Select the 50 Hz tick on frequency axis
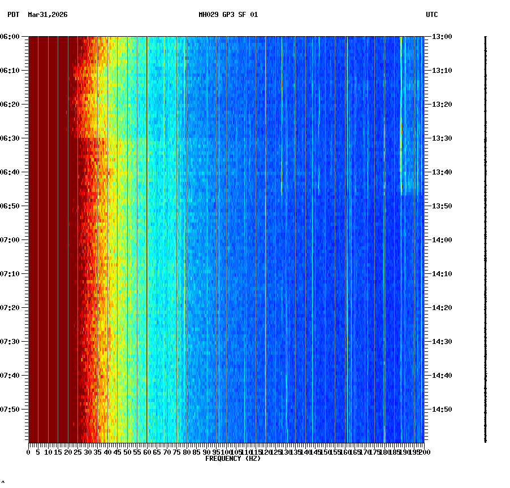The image size is (510, 488). 127,452
